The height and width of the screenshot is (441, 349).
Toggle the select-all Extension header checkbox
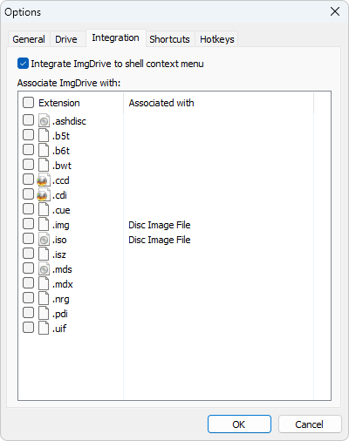click(28, 103)
